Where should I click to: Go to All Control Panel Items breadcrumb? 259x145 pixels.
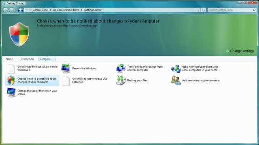click(x=66, y=10)
